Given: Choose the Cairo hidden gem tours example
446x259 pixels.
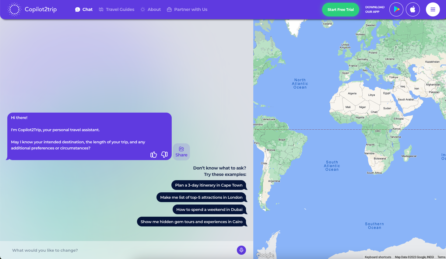Looking at the screenshot, I should pyautogui.click(x=191, y=222).
